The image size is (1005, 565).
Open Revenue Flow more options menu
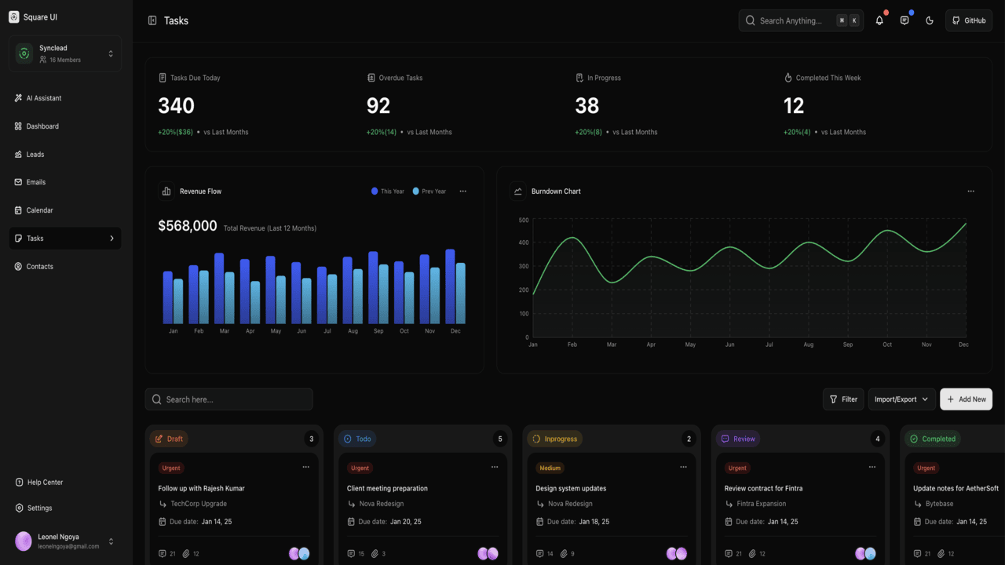(x=463, y=191)
